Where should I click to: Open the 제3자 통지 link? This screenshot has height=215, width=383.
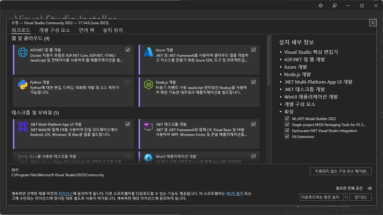click(x=235, y=193)
